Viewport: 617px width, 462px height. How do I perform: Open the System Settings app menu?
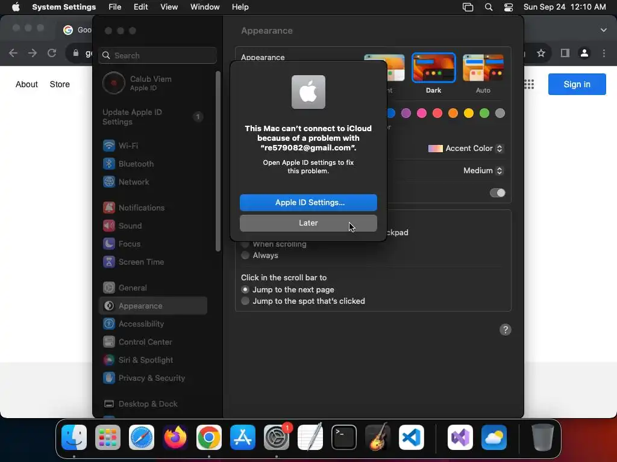click(x=64, y=7)
